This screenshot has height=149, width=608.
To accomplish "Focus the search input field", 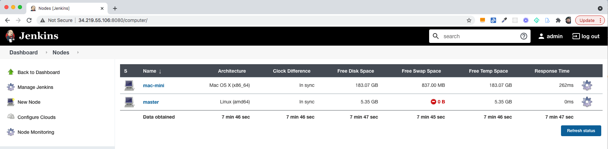I will 480,36.
